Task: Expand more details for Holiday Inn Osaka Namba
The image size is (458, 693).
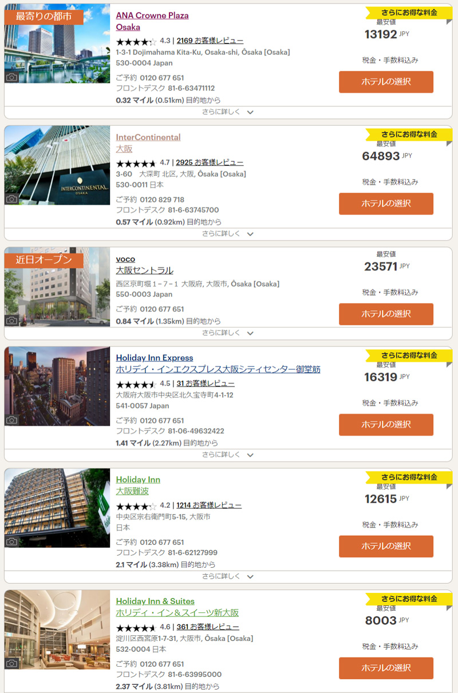Action: pos(228,576)
